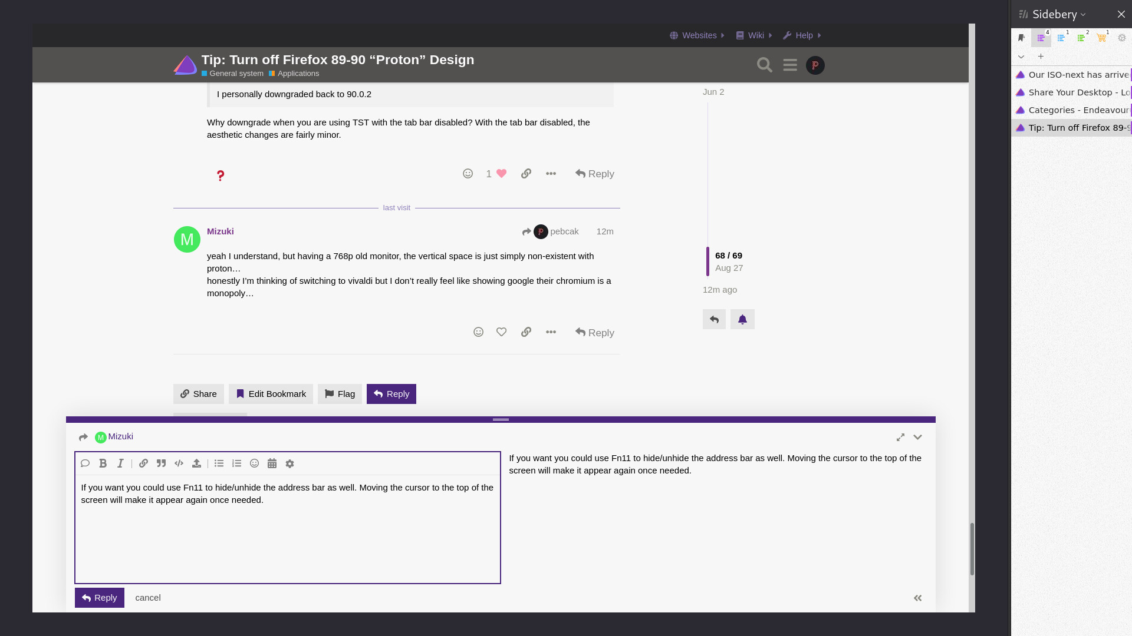1132x636 pixels.
Task: Jump back using the timeline back arrow button
Action: pos(714,319)
